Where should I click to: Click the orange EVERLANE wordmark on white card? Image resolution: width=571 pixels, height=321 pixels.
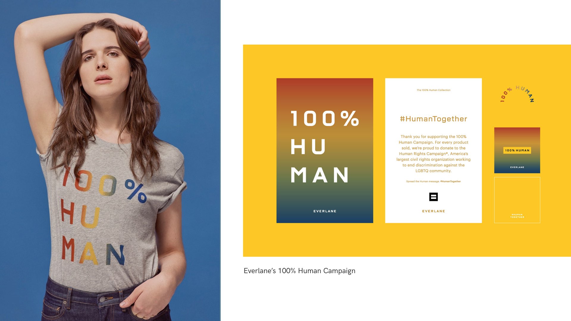[x=433, y=211]
